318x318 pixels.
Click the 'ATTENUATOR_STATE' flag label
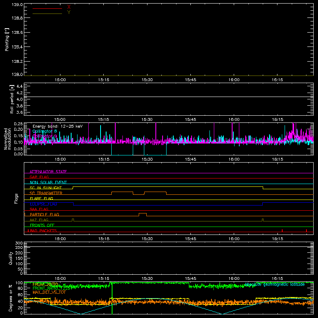point(48,172)
